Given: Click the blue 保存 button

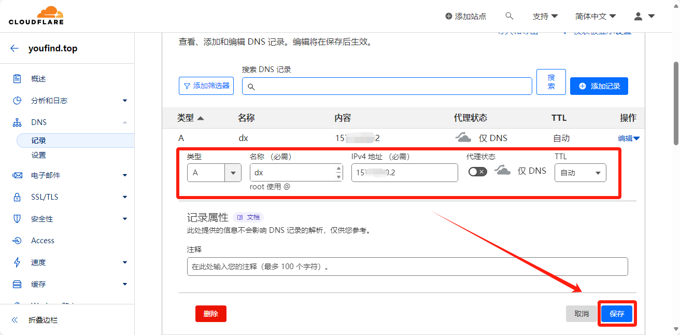Looking at the screenshot, I should coord(617,314).
